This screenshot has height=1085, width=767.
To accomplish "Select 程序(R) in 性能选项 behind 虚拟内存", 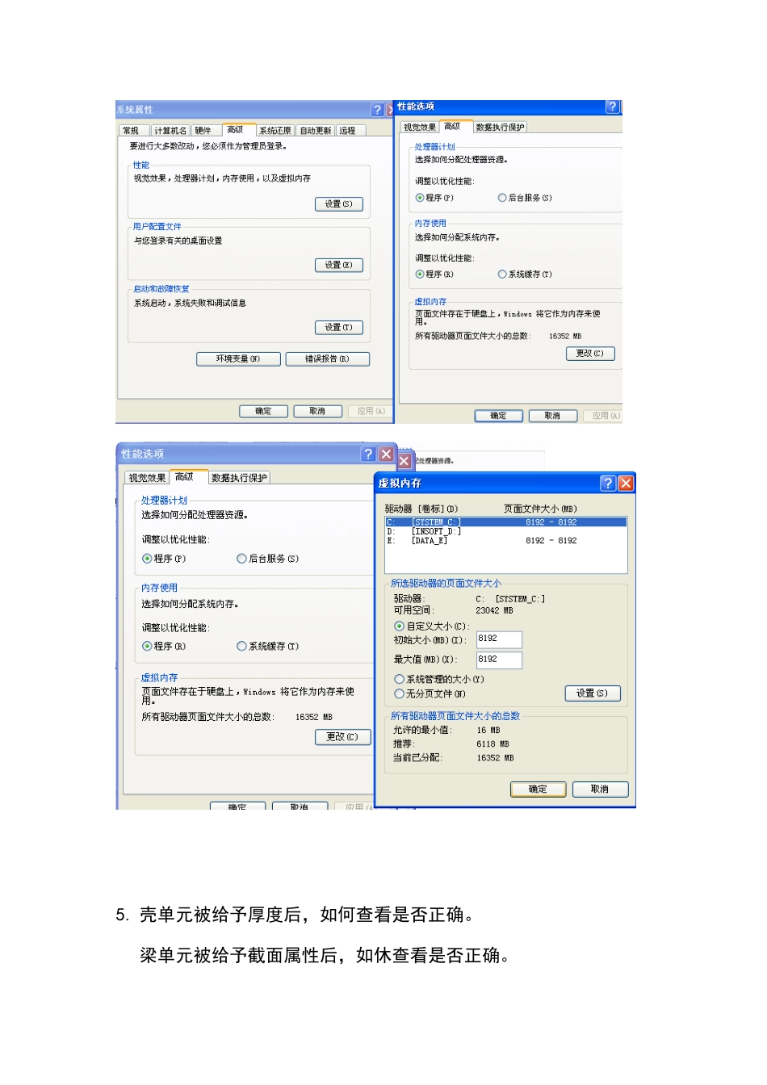I will pyautogui.click(x=164, y=646).
